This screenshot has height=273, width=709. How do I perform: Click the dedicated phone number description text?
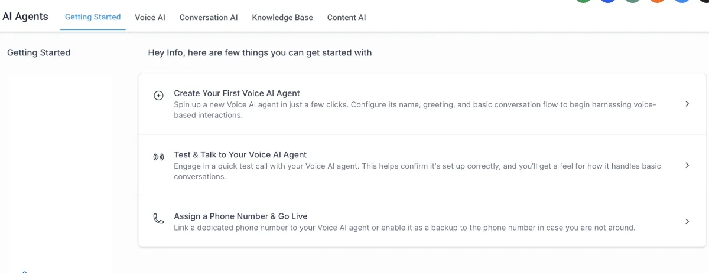tap(404, 228)
